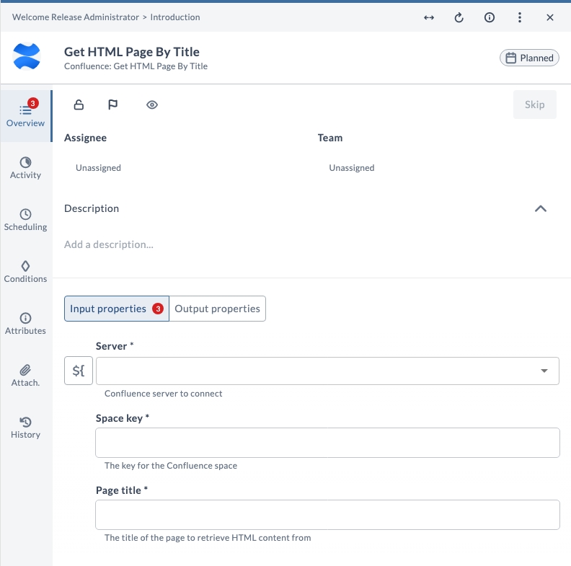Click the flag icon
The width and height of the screenshot is (571, 566).
[x=113, y=105]
